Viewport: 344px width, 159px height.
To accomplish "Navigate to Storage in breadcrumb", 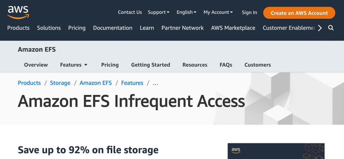I will coord(60,83).
